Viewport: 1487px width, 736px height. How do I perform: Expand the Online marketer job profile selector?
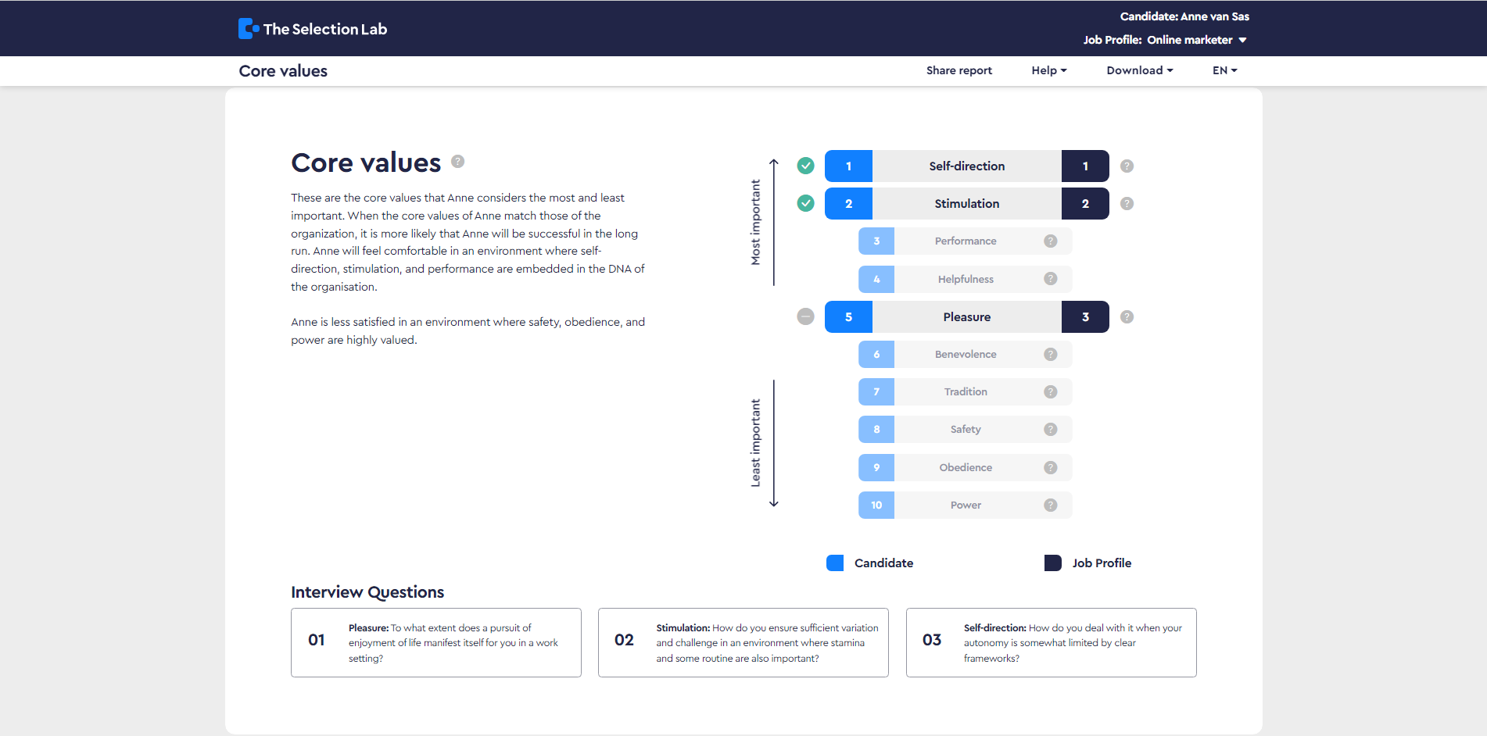tap(1195, 39)
